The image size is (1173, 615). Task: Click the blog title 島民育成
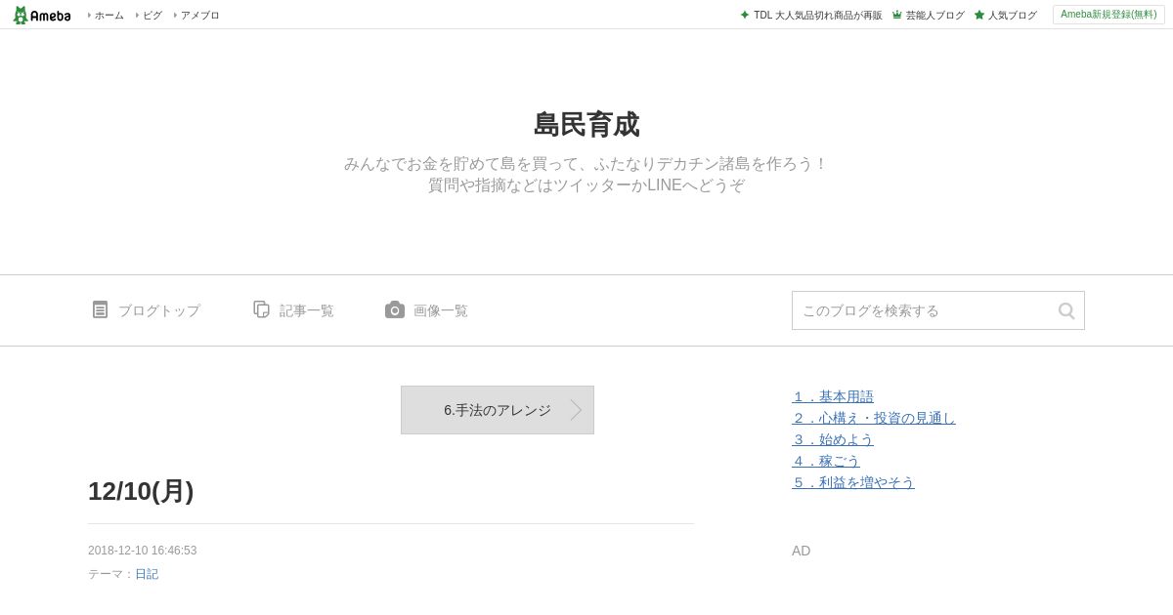586,125
